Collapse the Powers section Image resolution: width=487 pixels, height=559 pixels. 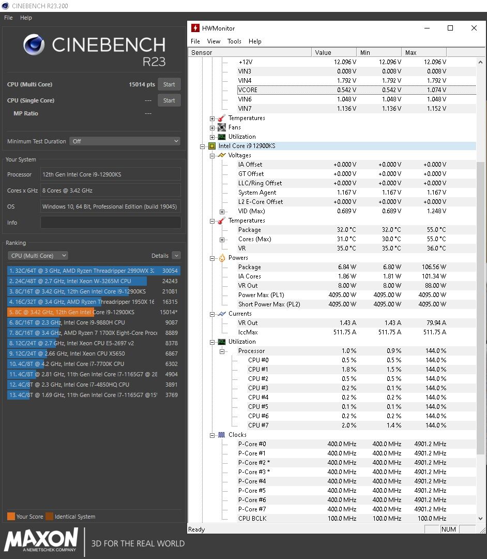(x=212, y=258)
